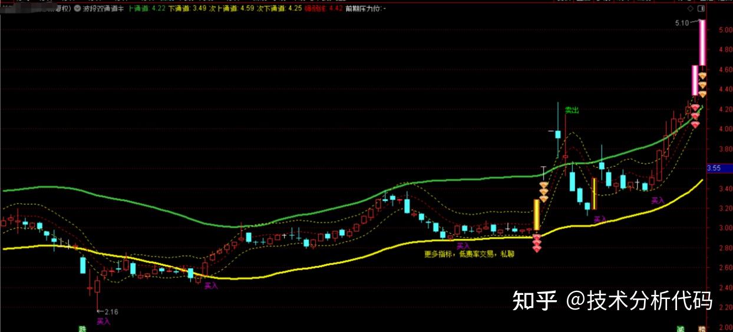Viewport: 733px width, 332px height.
Task: Click the 买入 label above the 更多指标 text
Action: [463, 245]
